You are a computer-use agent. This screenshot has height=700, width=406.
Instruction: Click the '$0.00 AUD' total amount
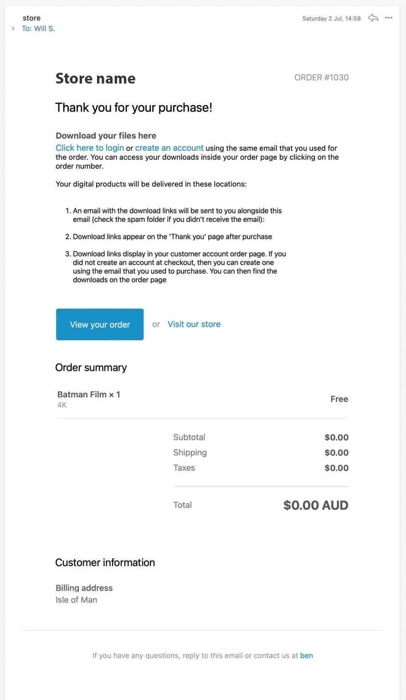click(x=316, y=505)
